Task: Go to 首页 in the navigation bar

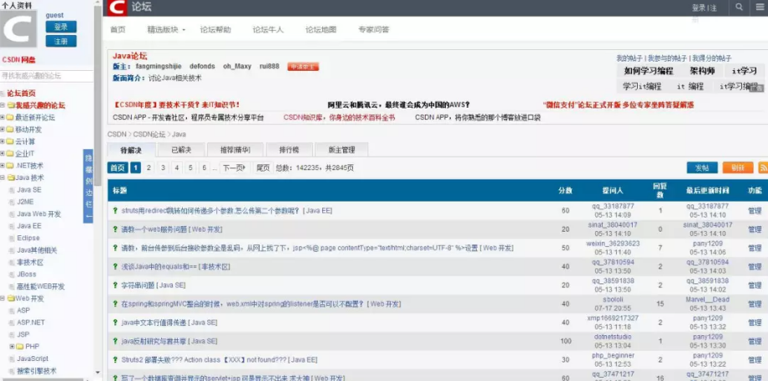Action: [x=118, y=29]
